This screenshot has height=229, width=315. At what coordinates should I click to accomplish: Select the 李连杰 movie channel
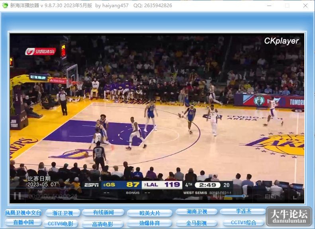243,211
